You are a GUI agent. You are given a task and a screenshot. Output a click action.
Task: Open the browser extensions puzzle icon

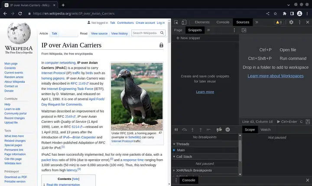[x=285, y=13]
